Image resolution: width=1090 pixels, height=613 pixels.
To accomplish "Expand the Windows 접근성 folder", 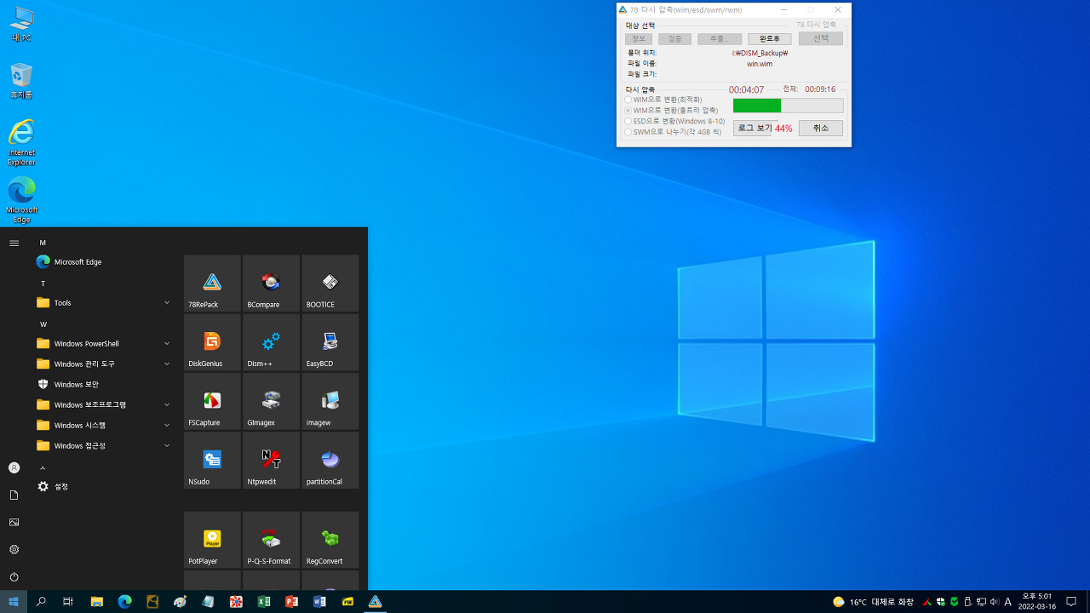I will click(x=104, y=445).
